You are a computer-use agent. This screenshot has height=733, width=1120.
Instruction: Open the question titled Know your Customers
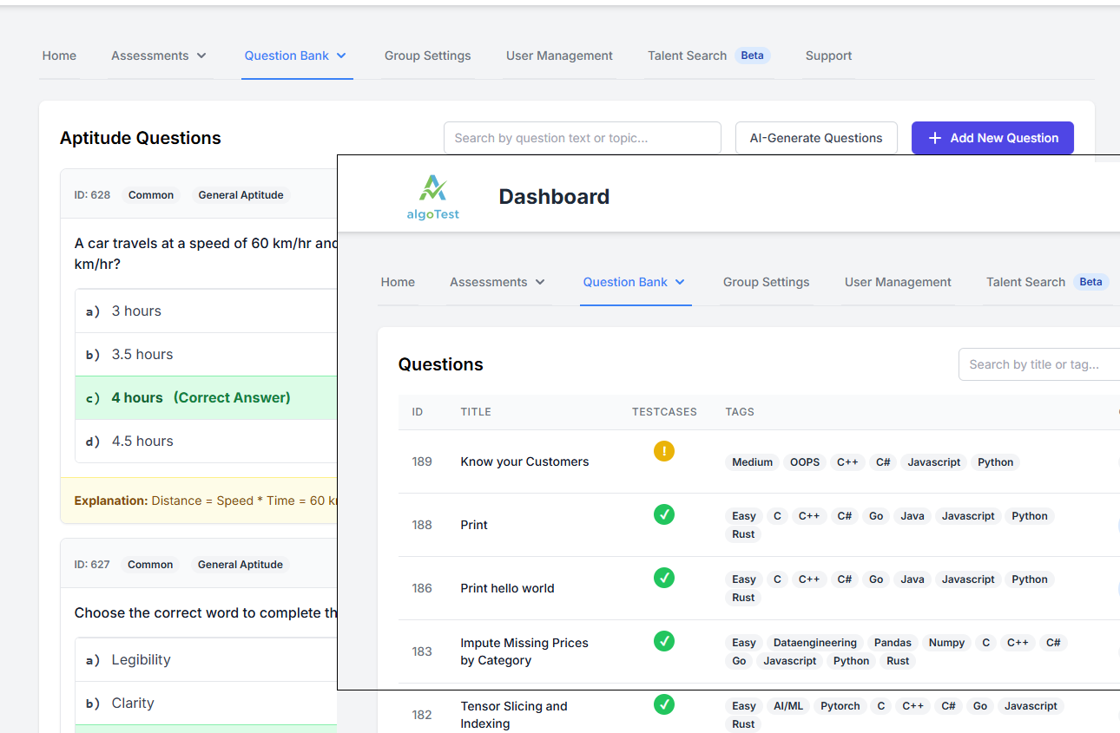click(524, 461)
